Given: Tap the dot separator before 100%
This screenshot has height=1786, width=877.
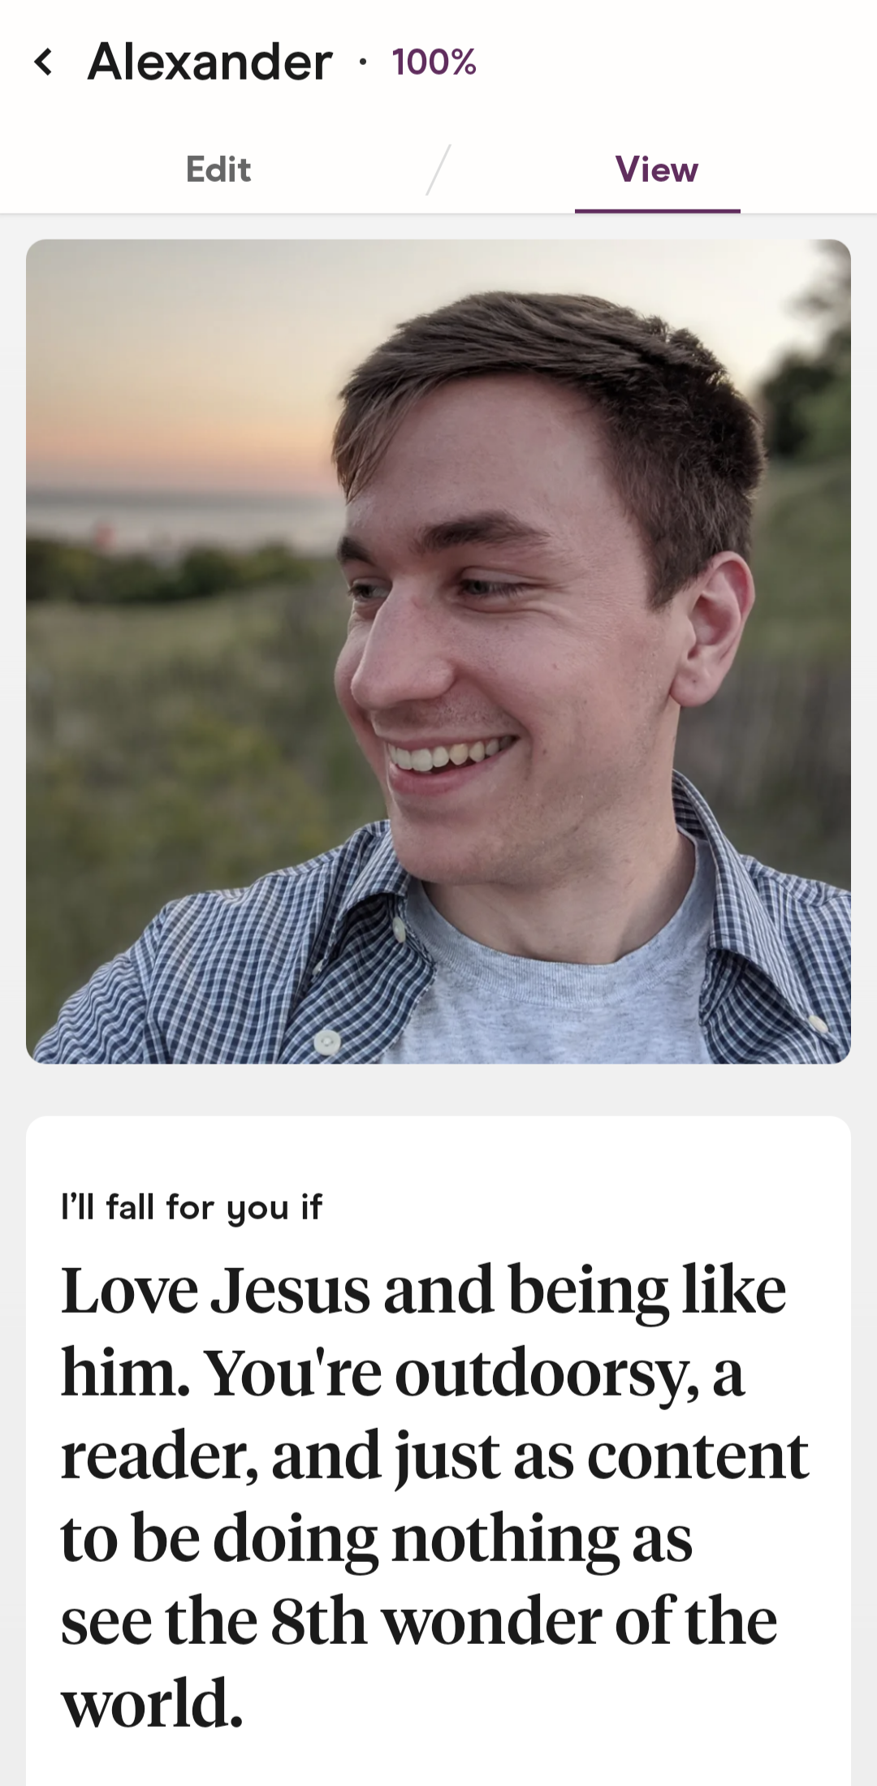Looking at the screenshot, I should [x=363, y=63].
